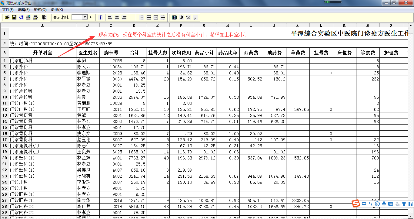
Task: Select row 7 header
Action: [5, 79]
